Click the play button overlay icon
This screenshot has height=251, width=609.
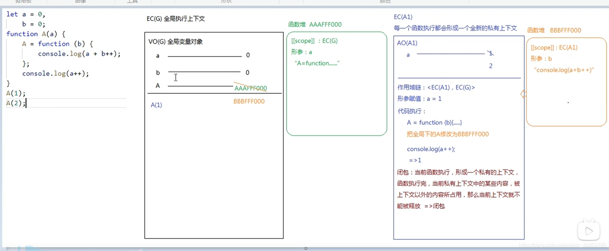coord(589,231)
